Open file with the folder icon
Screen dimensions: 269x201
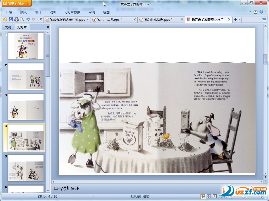coord(5,19)
